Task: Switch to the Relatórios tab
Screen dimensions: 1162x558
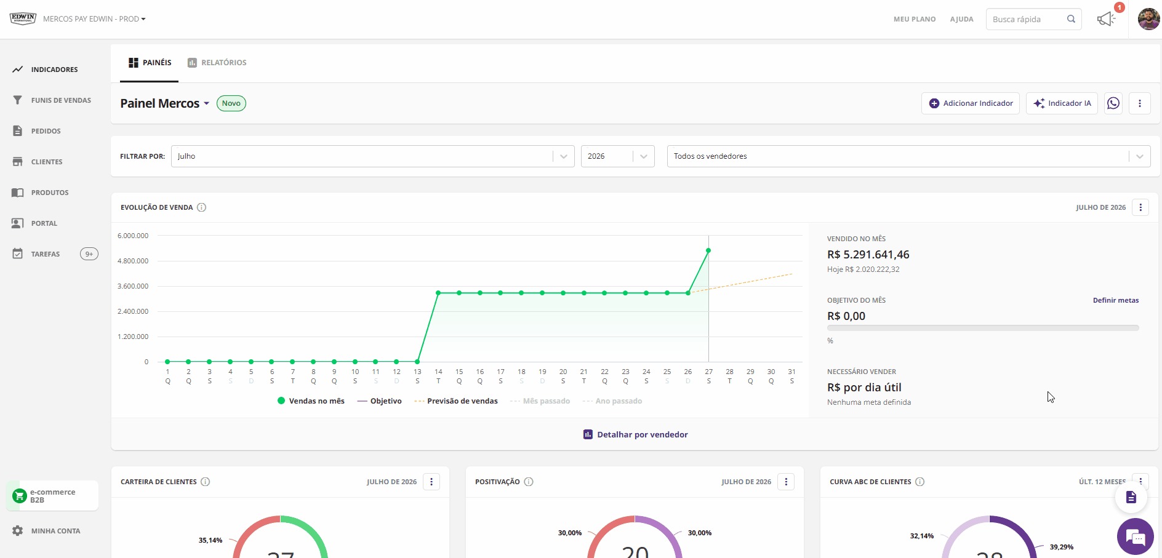Action: coord(217,63)
